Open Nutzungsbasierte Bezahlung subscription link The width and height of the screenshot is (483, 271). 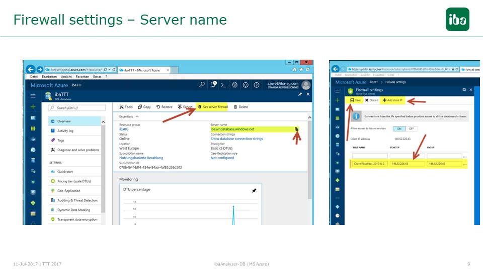click(141, 158)
